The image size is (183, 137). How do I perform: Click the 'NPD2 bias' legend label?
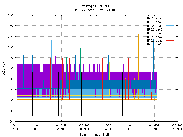(x=155, y=26)
